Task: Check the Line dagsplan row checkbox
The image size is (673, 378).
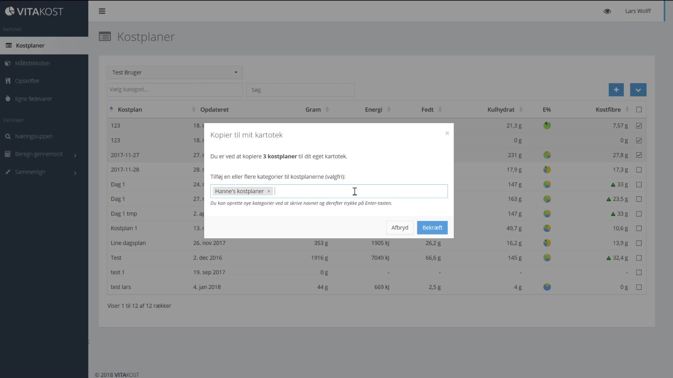Action: point(639,243)
